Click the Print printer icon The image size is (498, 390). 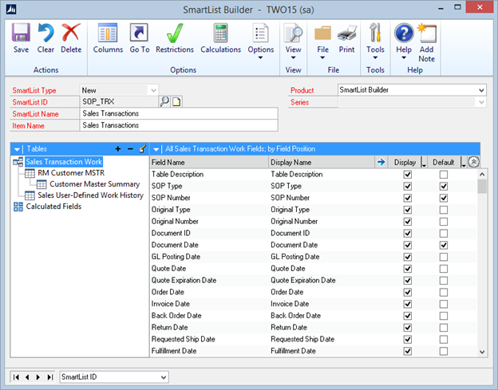tap(347, 33)
